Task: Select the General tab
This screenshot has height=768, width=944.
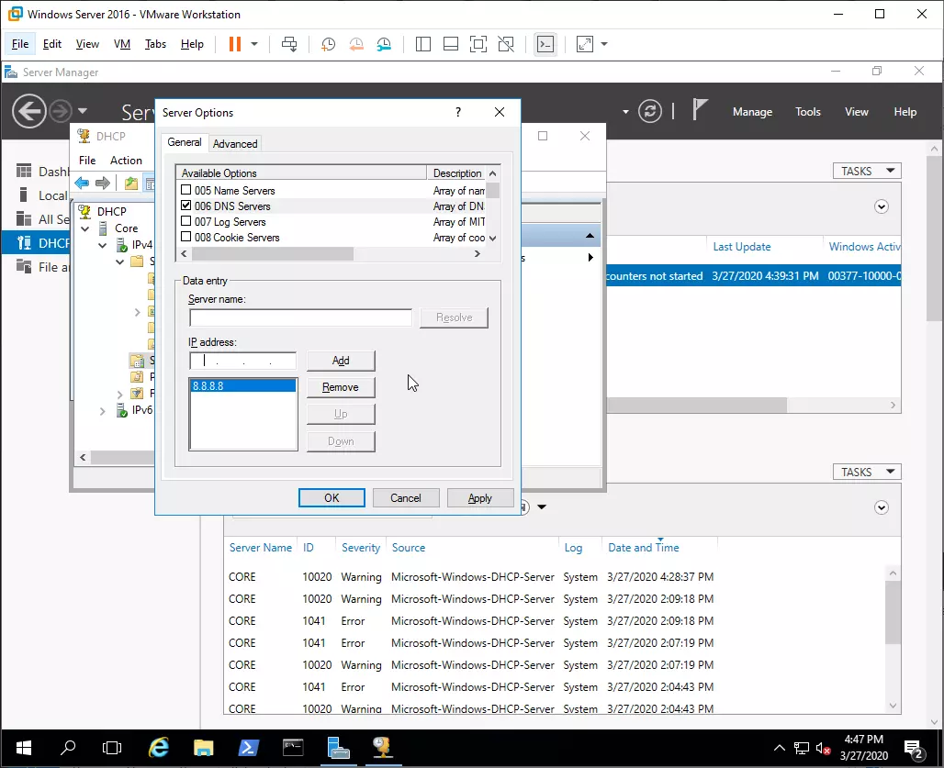Action: coord(185,142)
